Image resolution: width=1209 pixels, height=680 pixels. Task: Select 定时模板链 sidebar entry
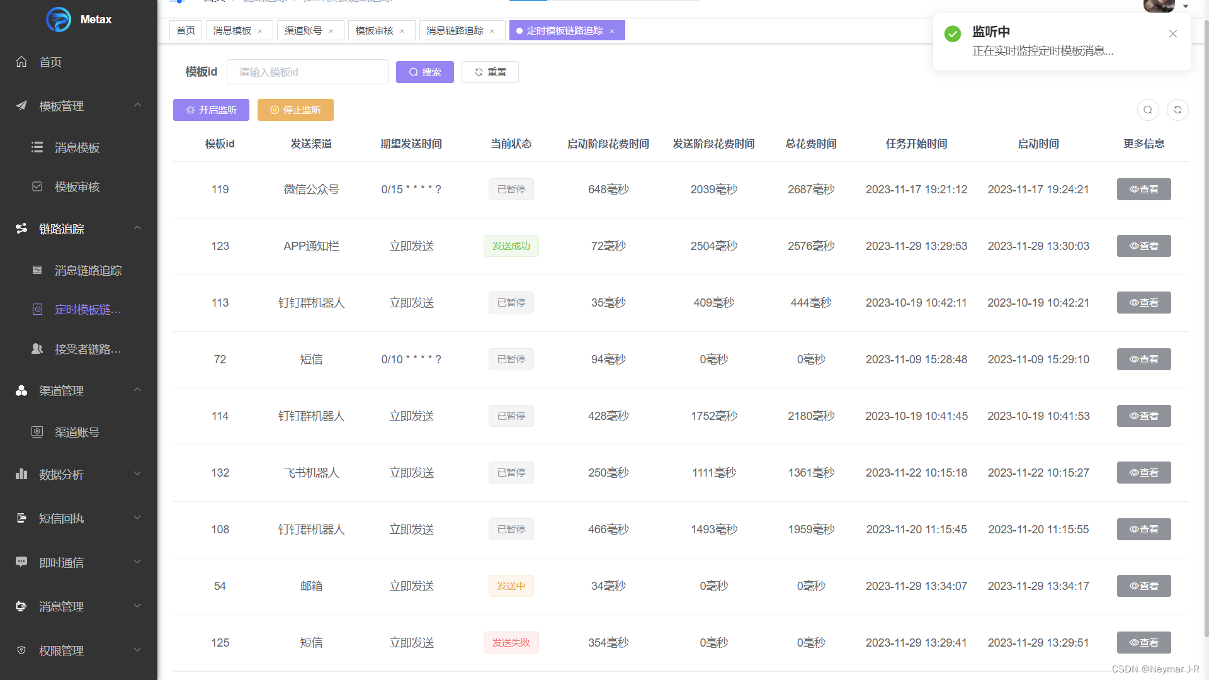click(79, 309)
